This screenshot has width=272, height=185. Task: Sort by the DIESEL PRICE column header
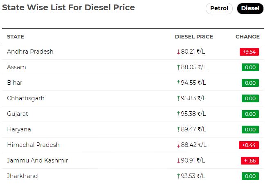(194, 36)
